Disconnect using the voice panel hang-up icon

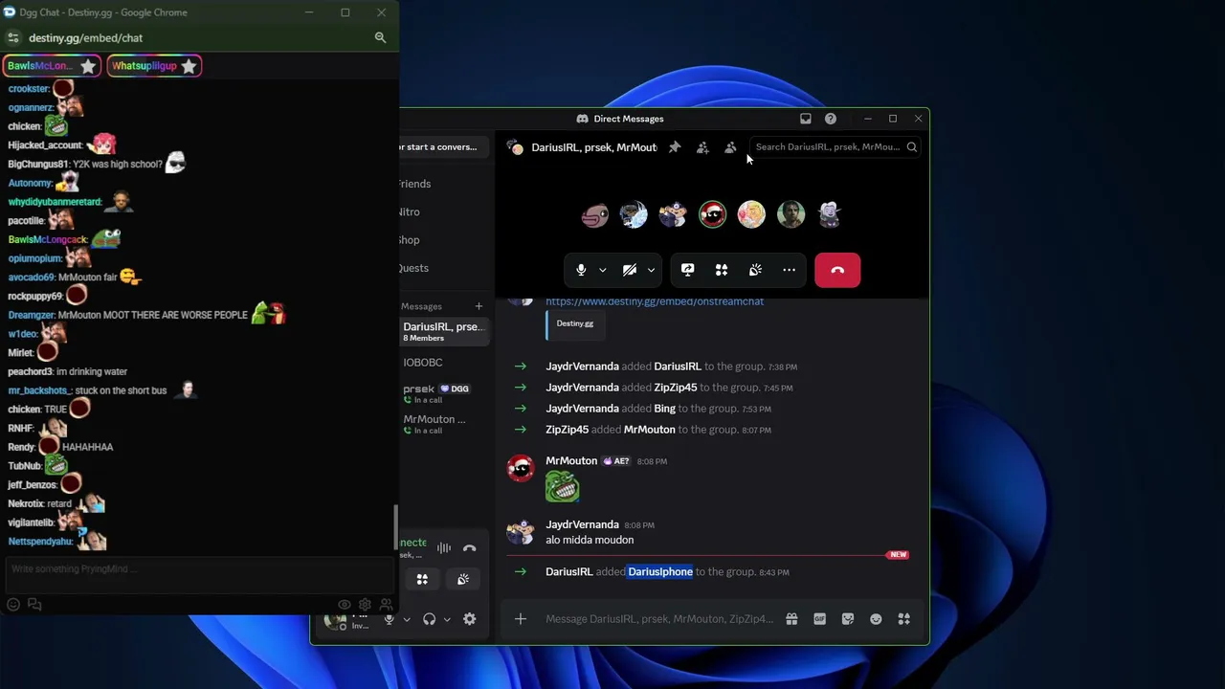click(x=469, y=548)
